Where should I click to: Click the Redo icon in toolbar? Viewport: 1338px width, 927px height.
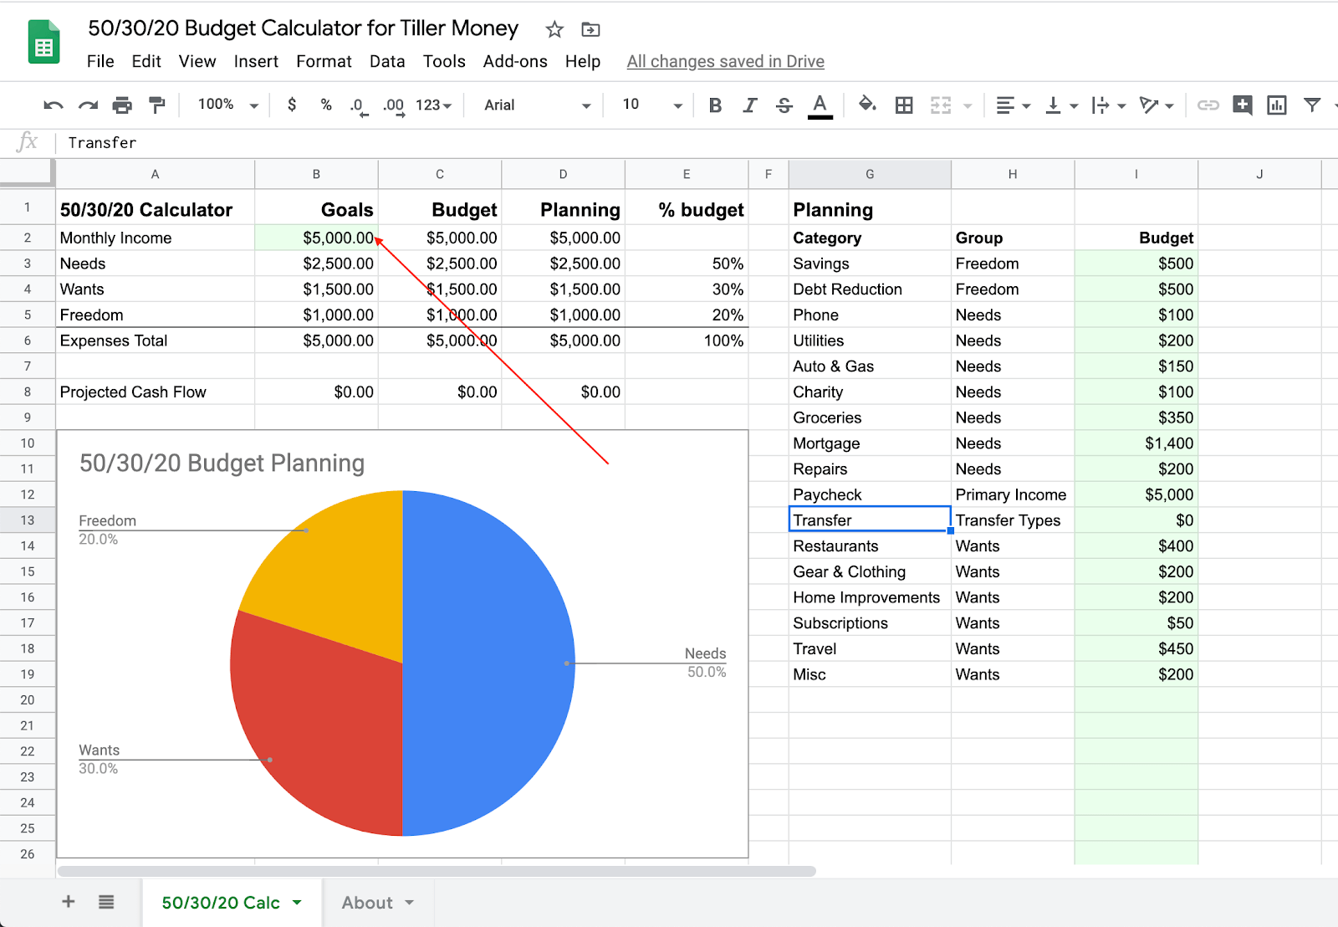(88, 105)
